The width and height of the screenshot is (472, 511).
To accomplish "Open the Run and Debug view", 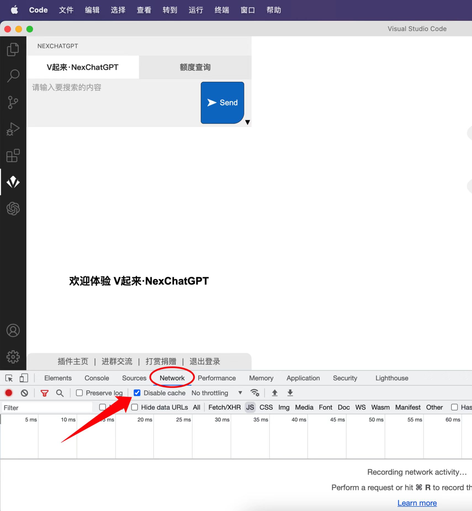I will [x=13, y=129].
